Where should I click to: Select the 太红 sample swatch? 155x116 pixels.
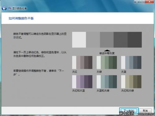82,62
